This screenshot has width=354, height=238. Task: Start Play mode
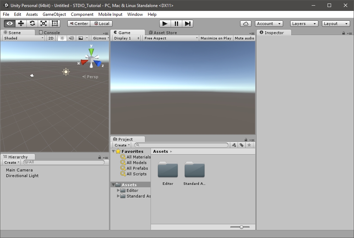click(x=165, y=24)
